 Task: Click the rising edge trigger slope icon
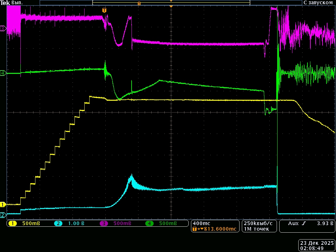[304, 223]
